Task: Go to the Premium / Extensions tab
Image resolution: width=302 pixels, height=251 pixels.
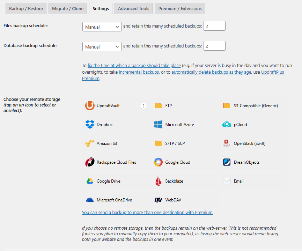Action: click(x=180, y=8)
